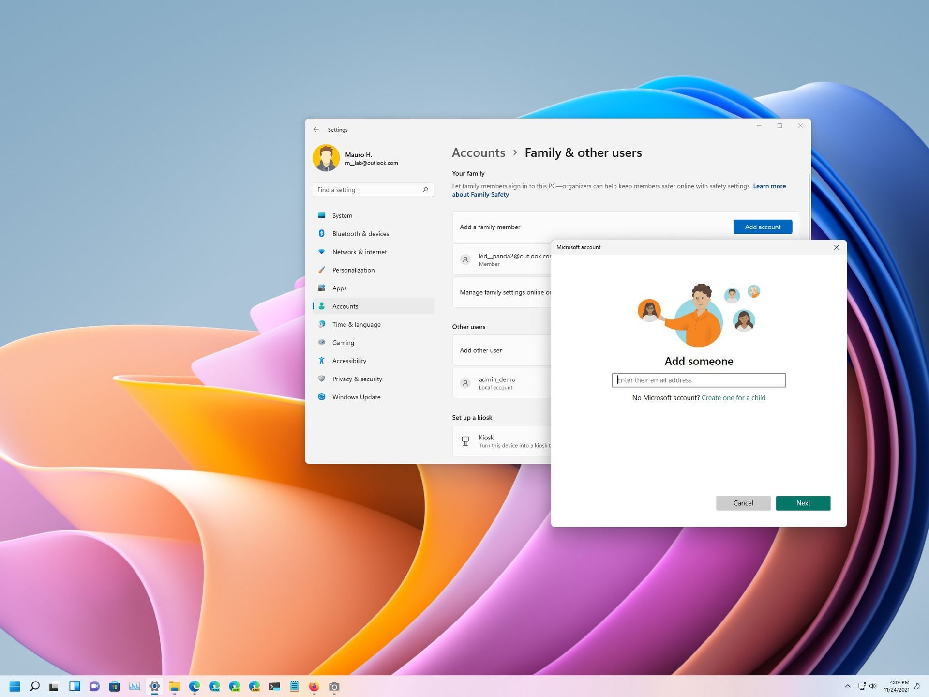Open the Create one for a child link
929x697 pixels.
tap(733, 397)
